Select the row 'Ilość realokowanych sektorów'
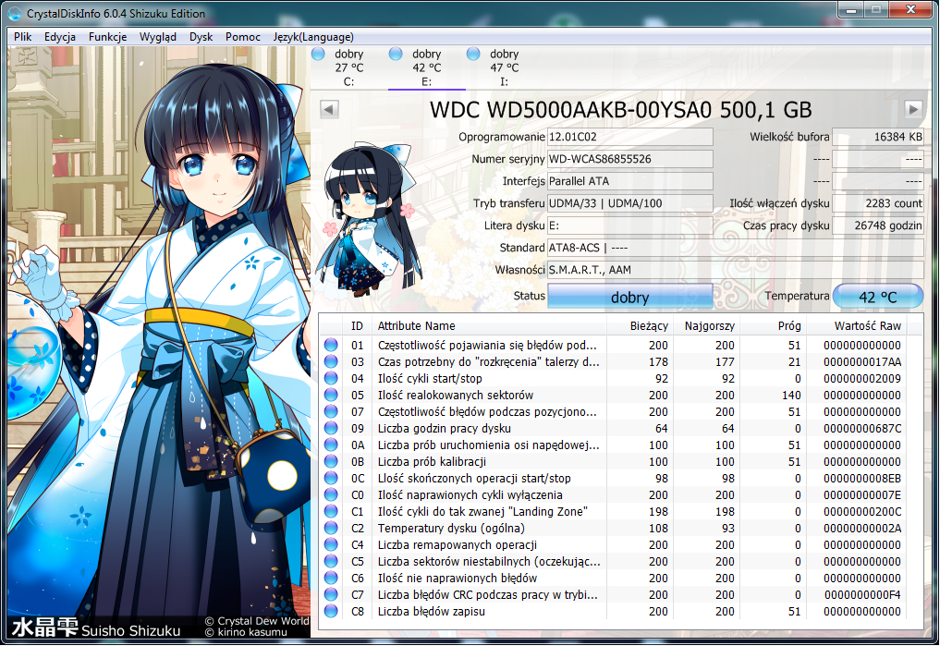The height and width of the screenshot is (646, 940). (612, 395)
